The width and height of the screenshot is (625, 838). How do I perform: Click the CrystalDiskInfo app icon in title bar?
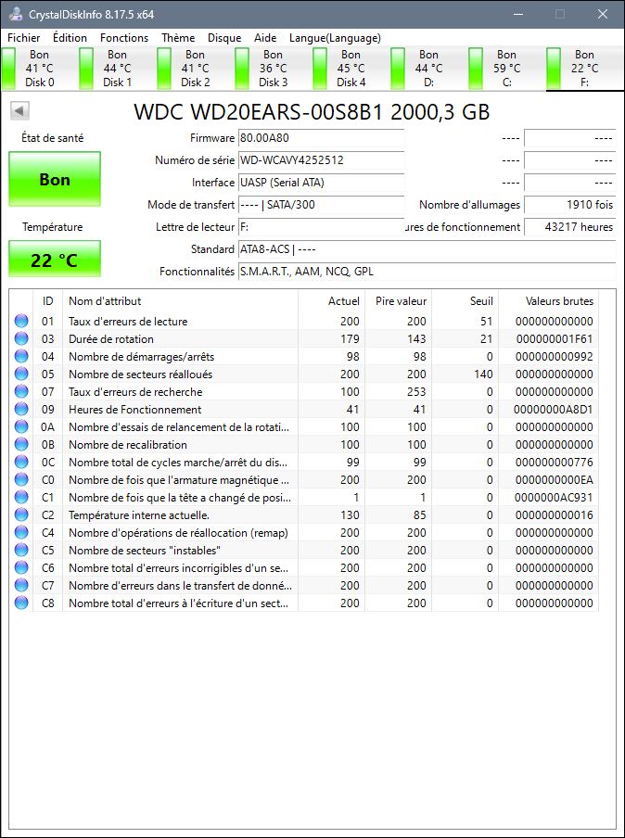click(15, 14)
